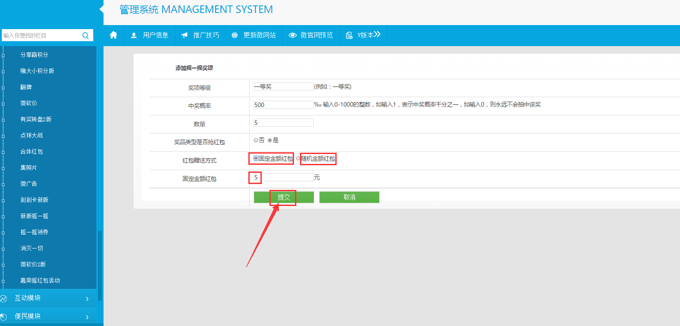Click the user info person icon

coord(134,35)
